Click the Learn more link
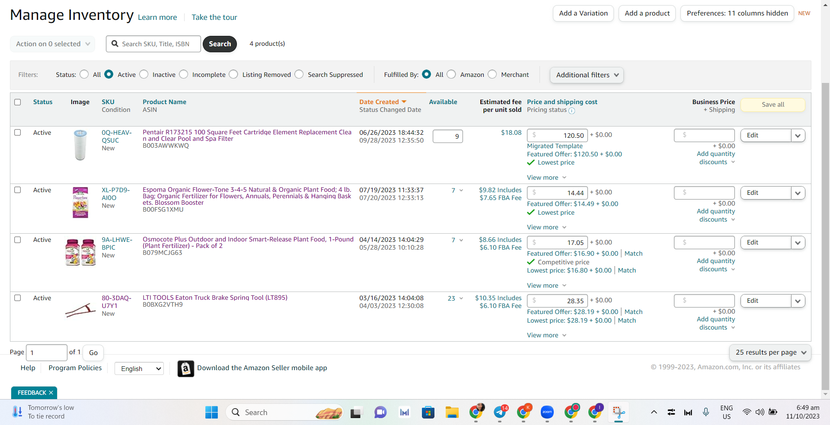Screen dimensions: 830x425 point(157,17)
